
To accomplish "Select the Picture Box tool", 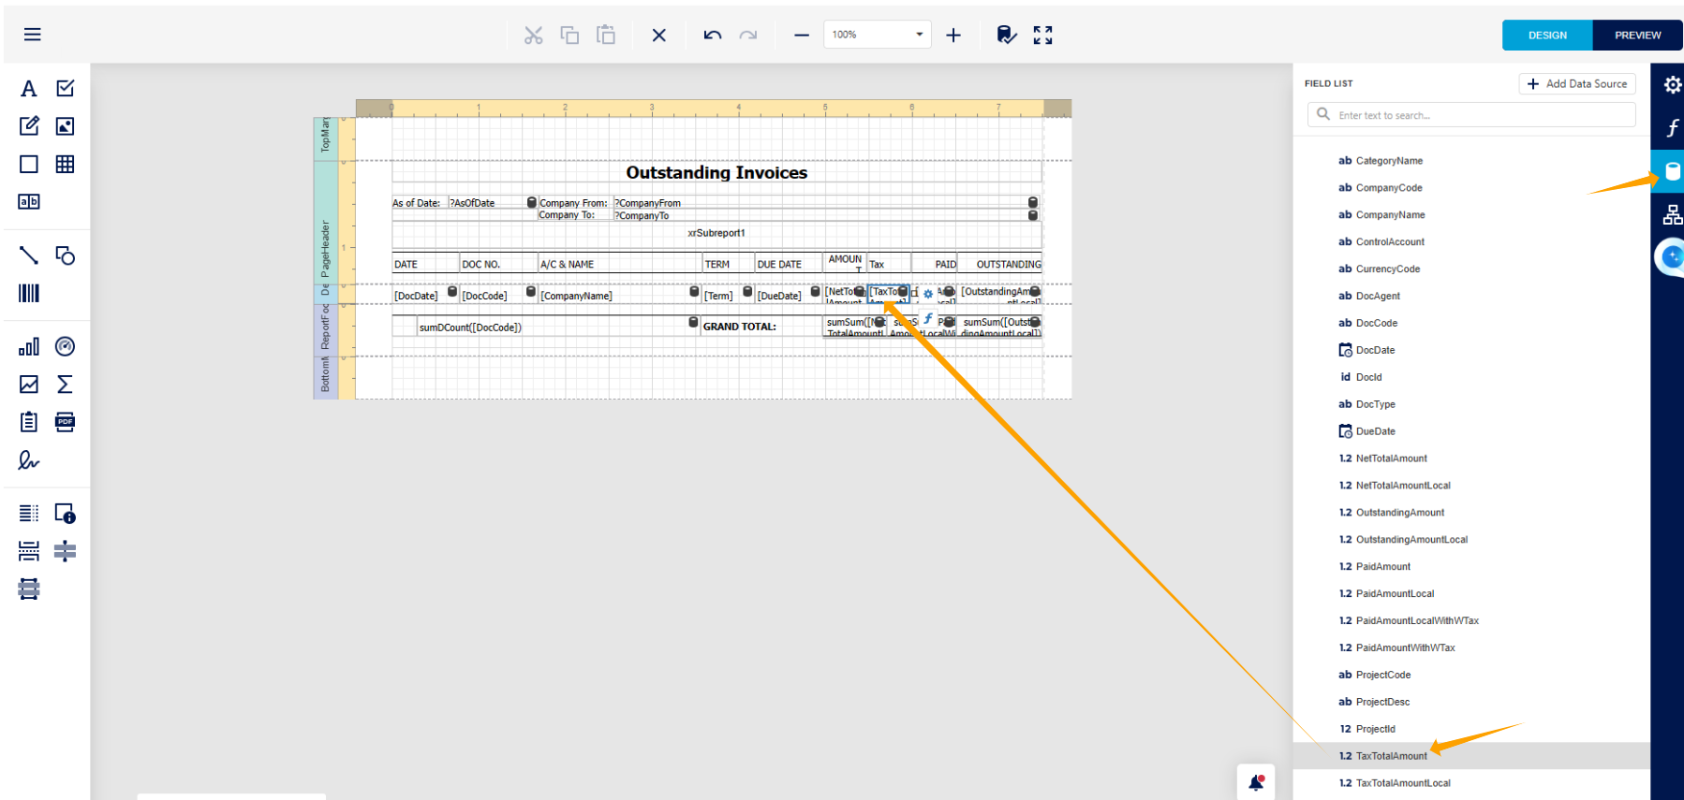I will click(65, 125).
